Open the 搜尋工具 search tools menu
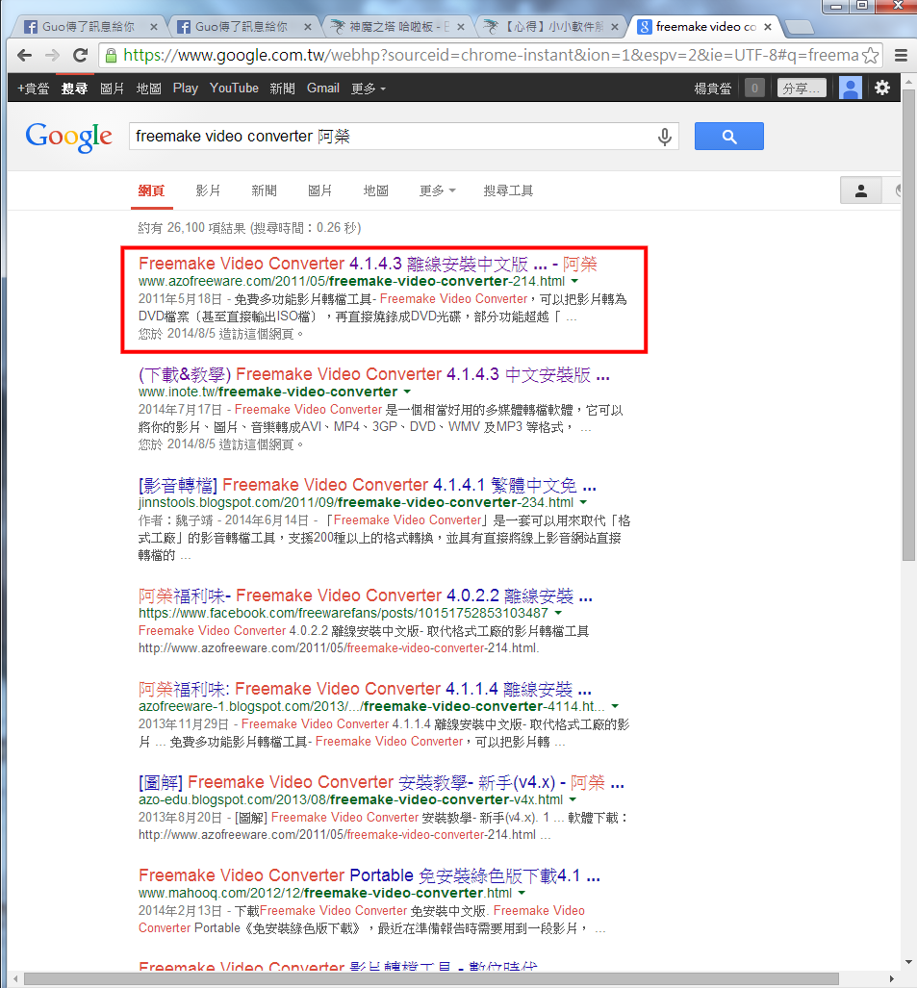 coord(508,190)
